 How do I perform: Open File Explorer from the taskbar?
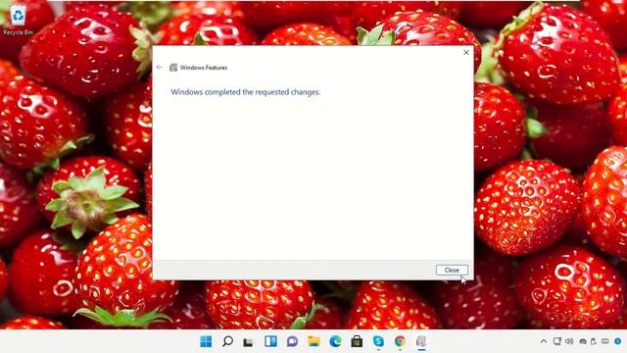313,341
